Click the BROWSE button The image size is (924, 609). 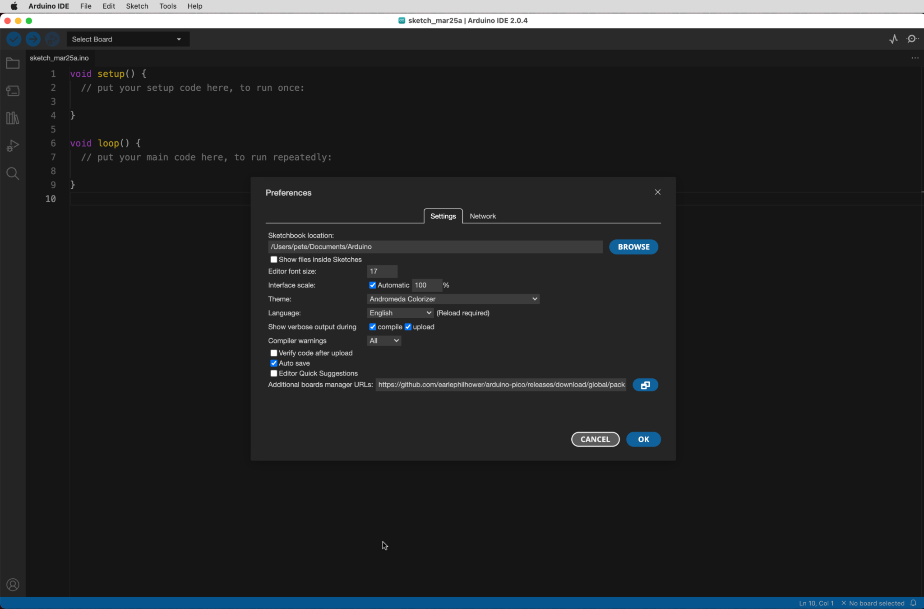click(633, 246)
